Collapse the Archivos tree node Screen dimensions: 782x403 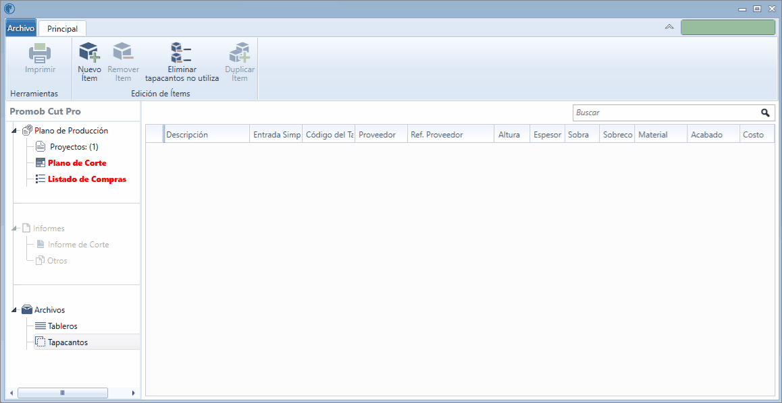tap(14, 310)
